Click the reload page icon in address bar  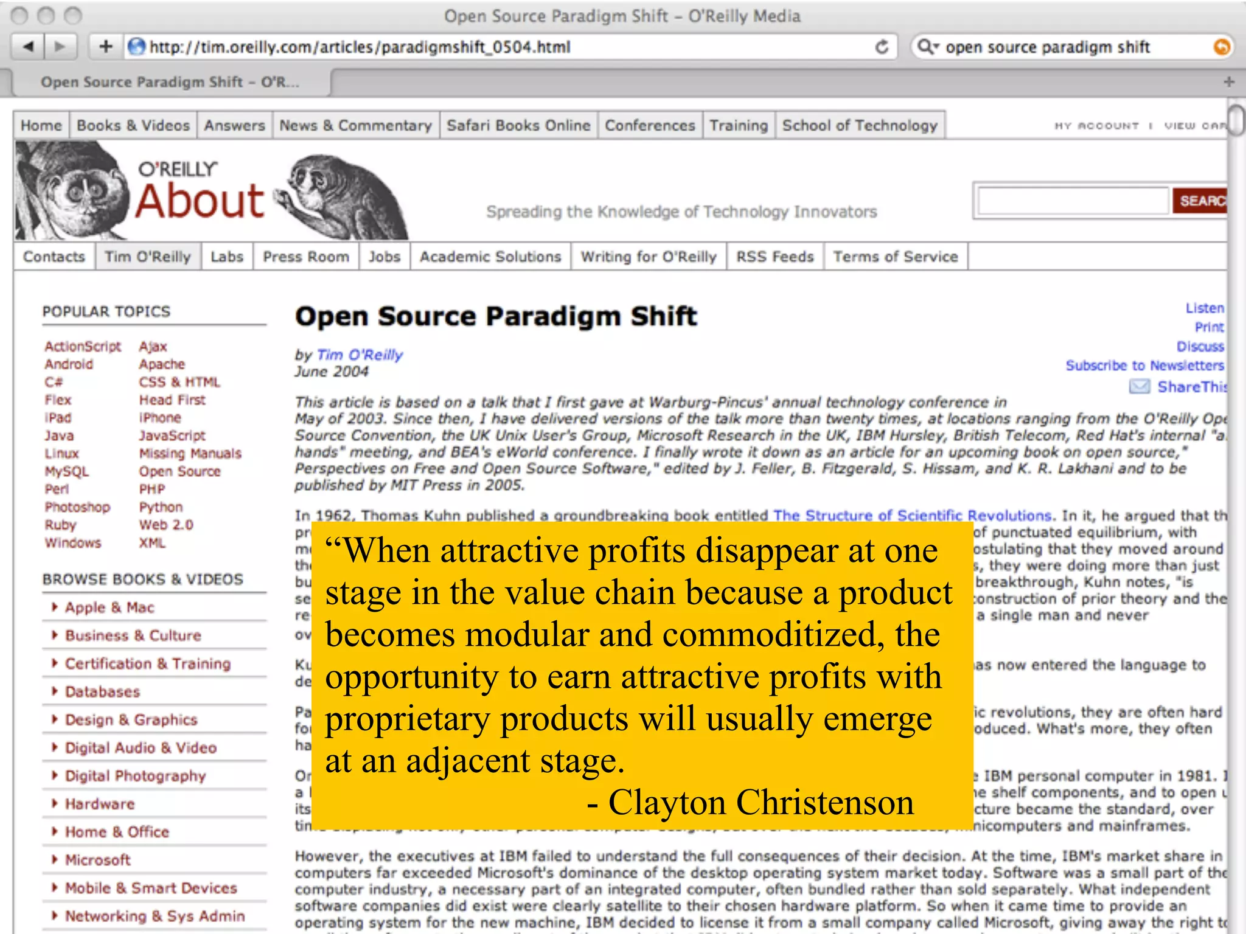point(882,47)
